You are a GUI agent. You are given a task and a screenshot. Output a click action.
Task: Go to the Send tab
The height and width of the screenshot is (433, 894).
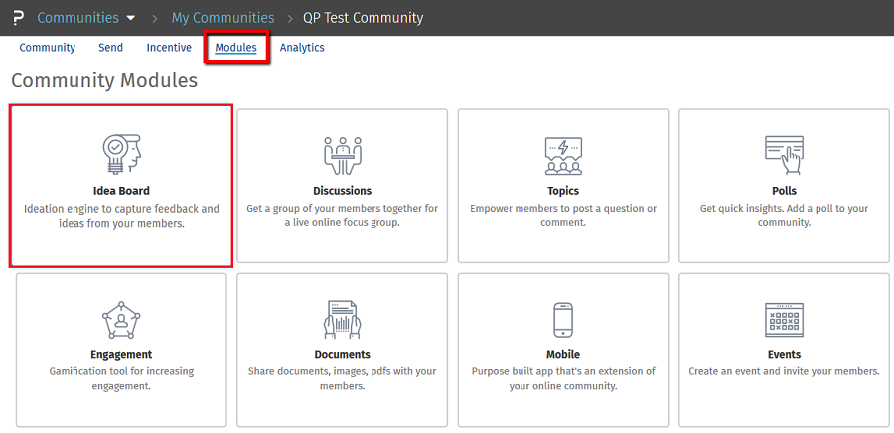(x=110, y=48)
